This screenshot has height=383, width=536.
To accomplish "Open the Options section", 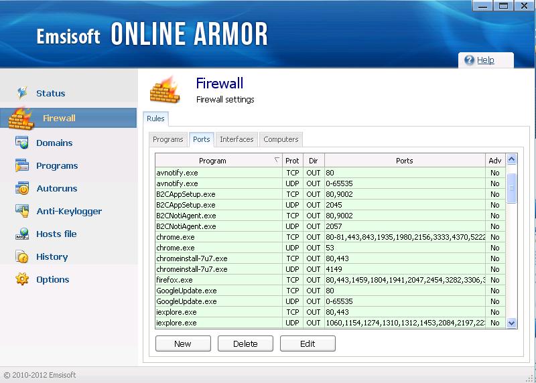I will pos(53,279).
